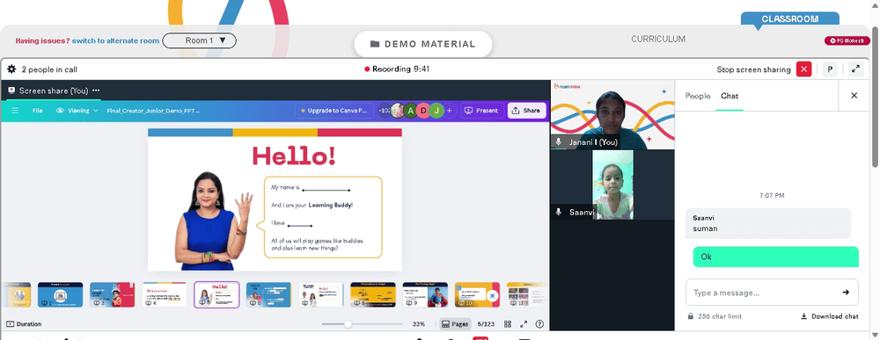Screen dimensions: 880x340
Task: Open Screen share three-dots menu
Action: 96,90
